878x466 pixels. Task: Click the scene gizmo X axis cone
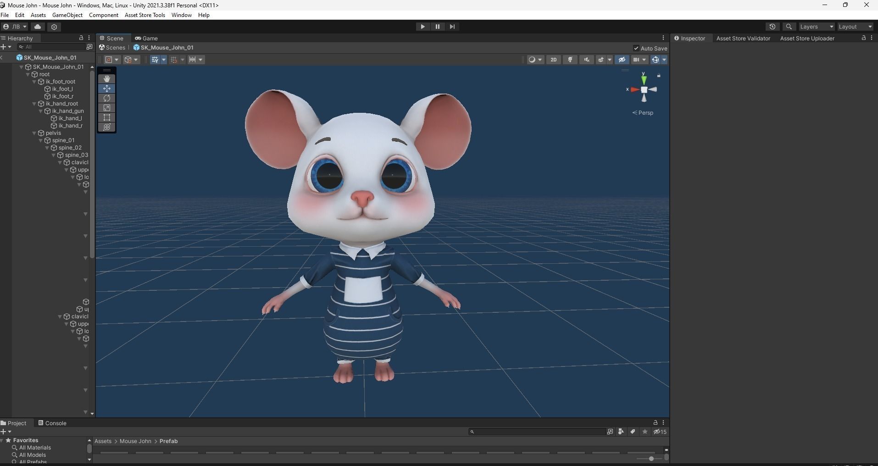click(634, 89)
